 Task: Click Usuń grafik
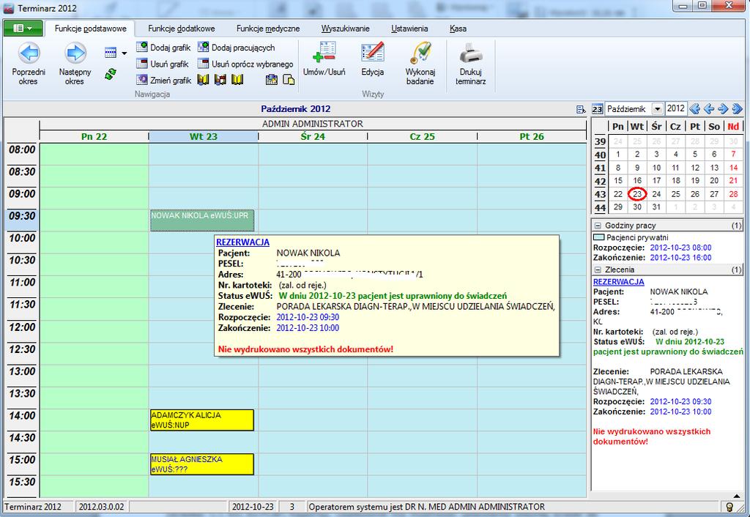163,64
